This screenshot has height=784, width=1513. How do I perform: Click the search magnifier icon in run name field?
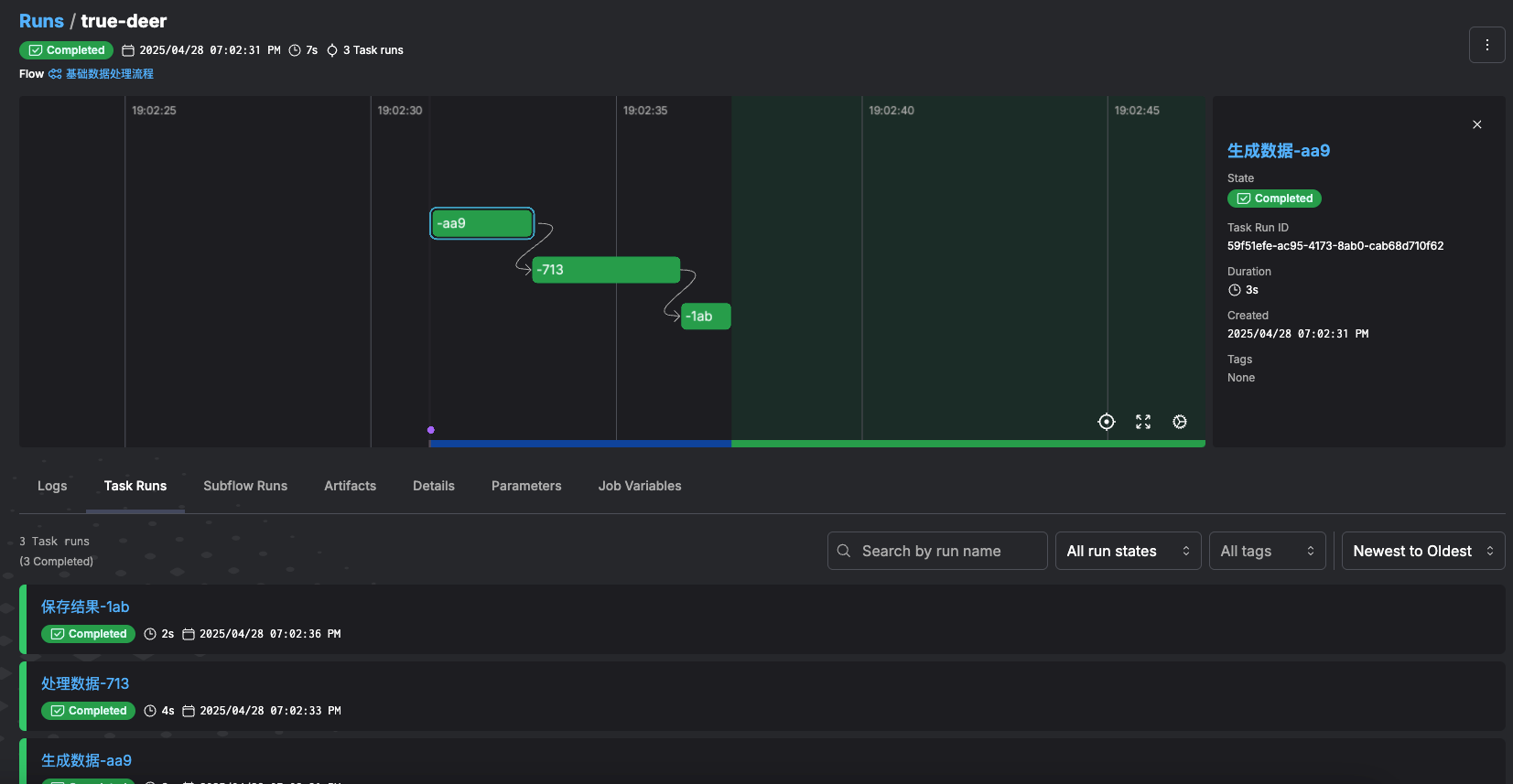click(844, 551)
